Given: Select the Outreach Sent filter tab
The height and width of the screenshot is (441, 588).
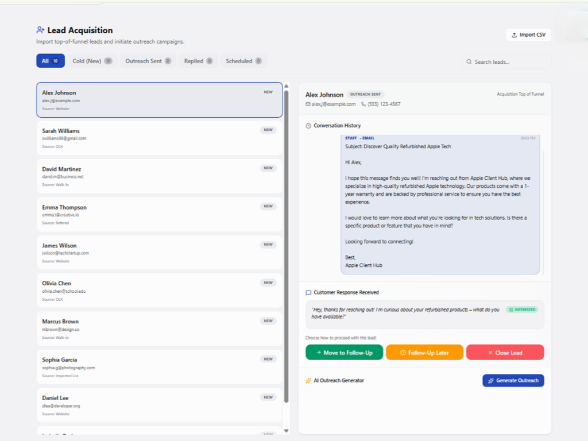Looking at the screenshot, I should point(148,61).
